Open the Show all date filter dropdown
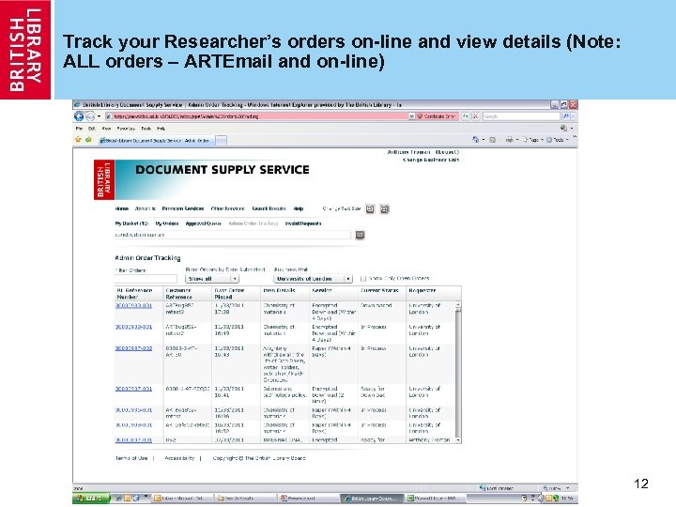 pyautogui.click(x=211, y=279)
